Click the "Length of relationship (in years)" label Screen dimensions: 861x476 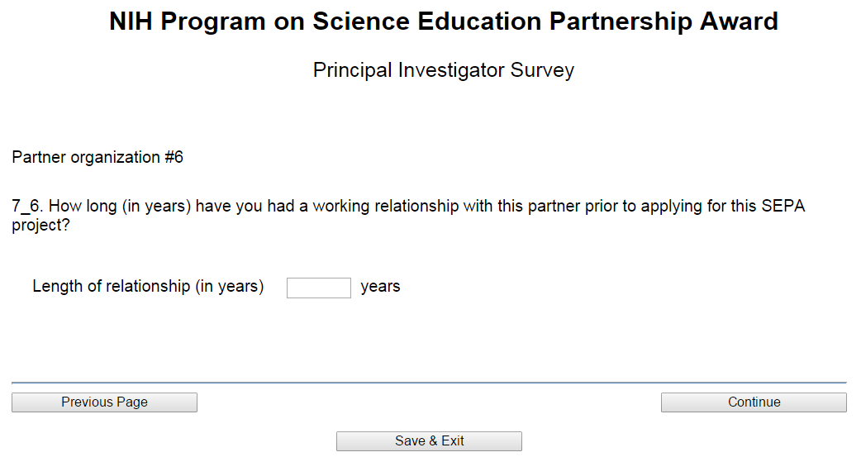point(148,287)
